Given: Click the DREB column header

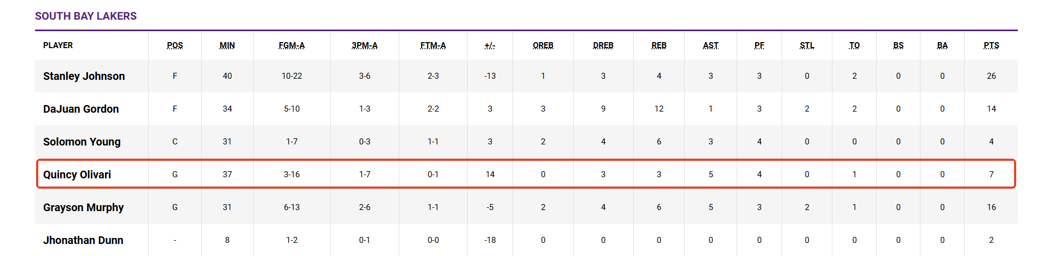Looking at the screenshot, I should coord(603,45).
